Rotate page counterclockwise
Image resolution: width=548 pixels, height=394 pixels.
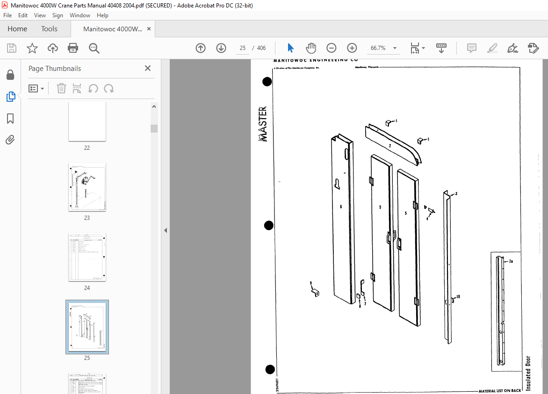click(x=93, y=89)
